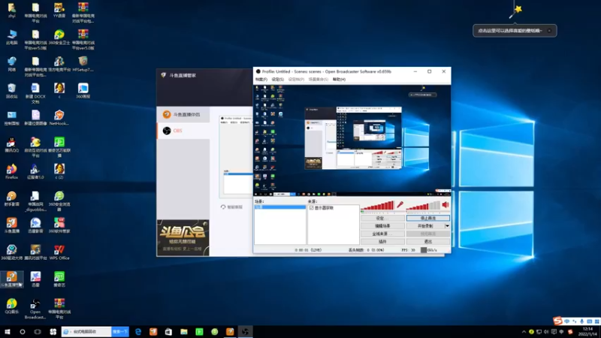The width and height of the screenshot is (601, 338).
Task: Show hidden system tray icons chevron
Action: point(524,332)
